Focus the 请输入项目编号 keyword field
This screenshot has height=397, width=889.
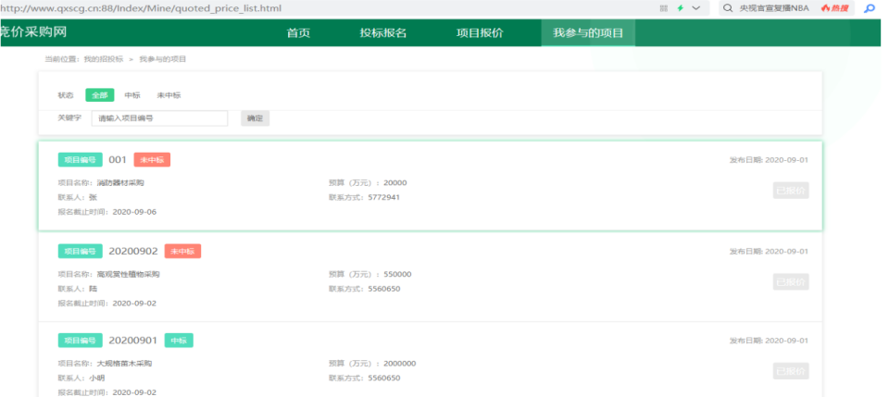click(159, 118)
